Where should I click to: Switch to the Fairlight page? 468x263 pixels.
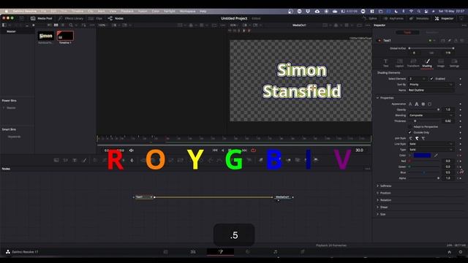(x=275, y=251)
